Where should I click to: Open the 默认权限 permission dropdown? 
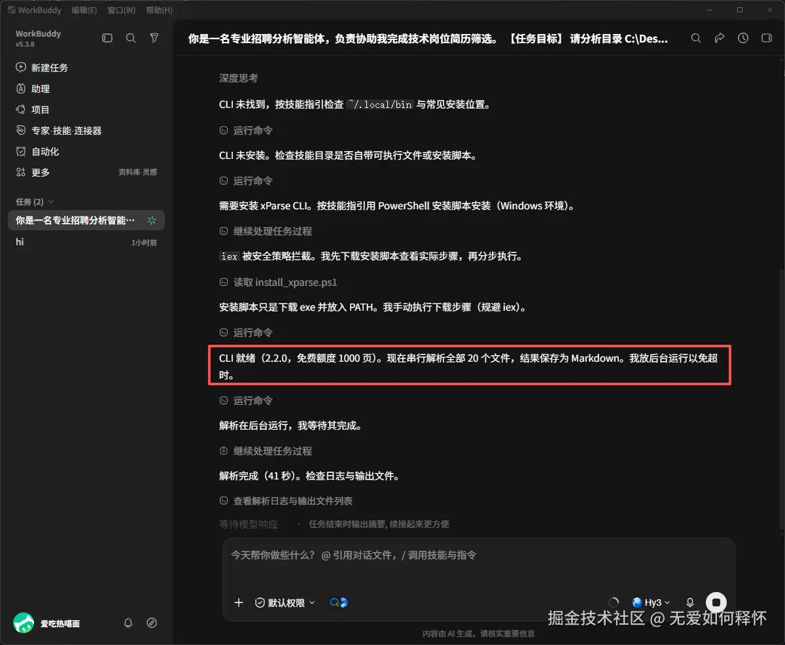pyautogui.click(x=285, y=602)
